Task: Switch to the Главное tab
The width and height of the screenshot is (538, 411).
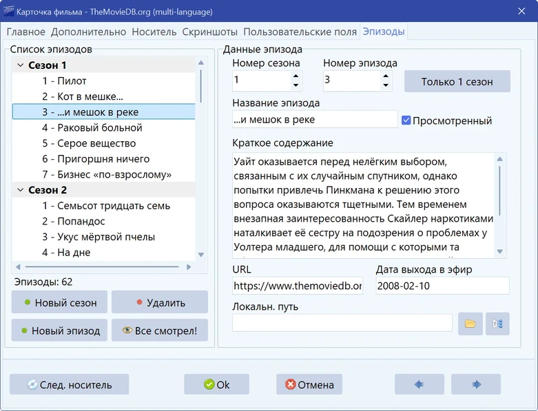Action: coord(25,32)
